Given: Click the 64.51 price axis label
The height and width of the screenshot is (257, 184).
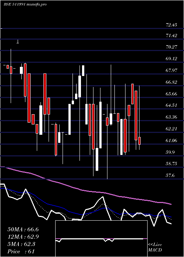Looking at the screenshot, I should click(x=171, y=105).
